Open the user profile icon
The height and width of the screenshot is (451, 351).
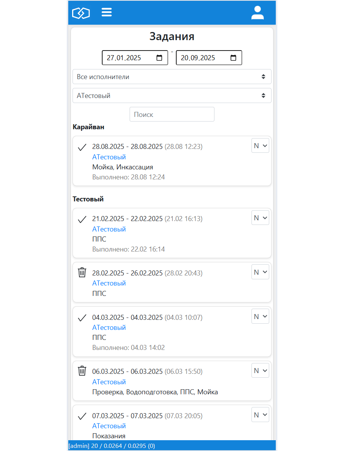pos(257,13)
